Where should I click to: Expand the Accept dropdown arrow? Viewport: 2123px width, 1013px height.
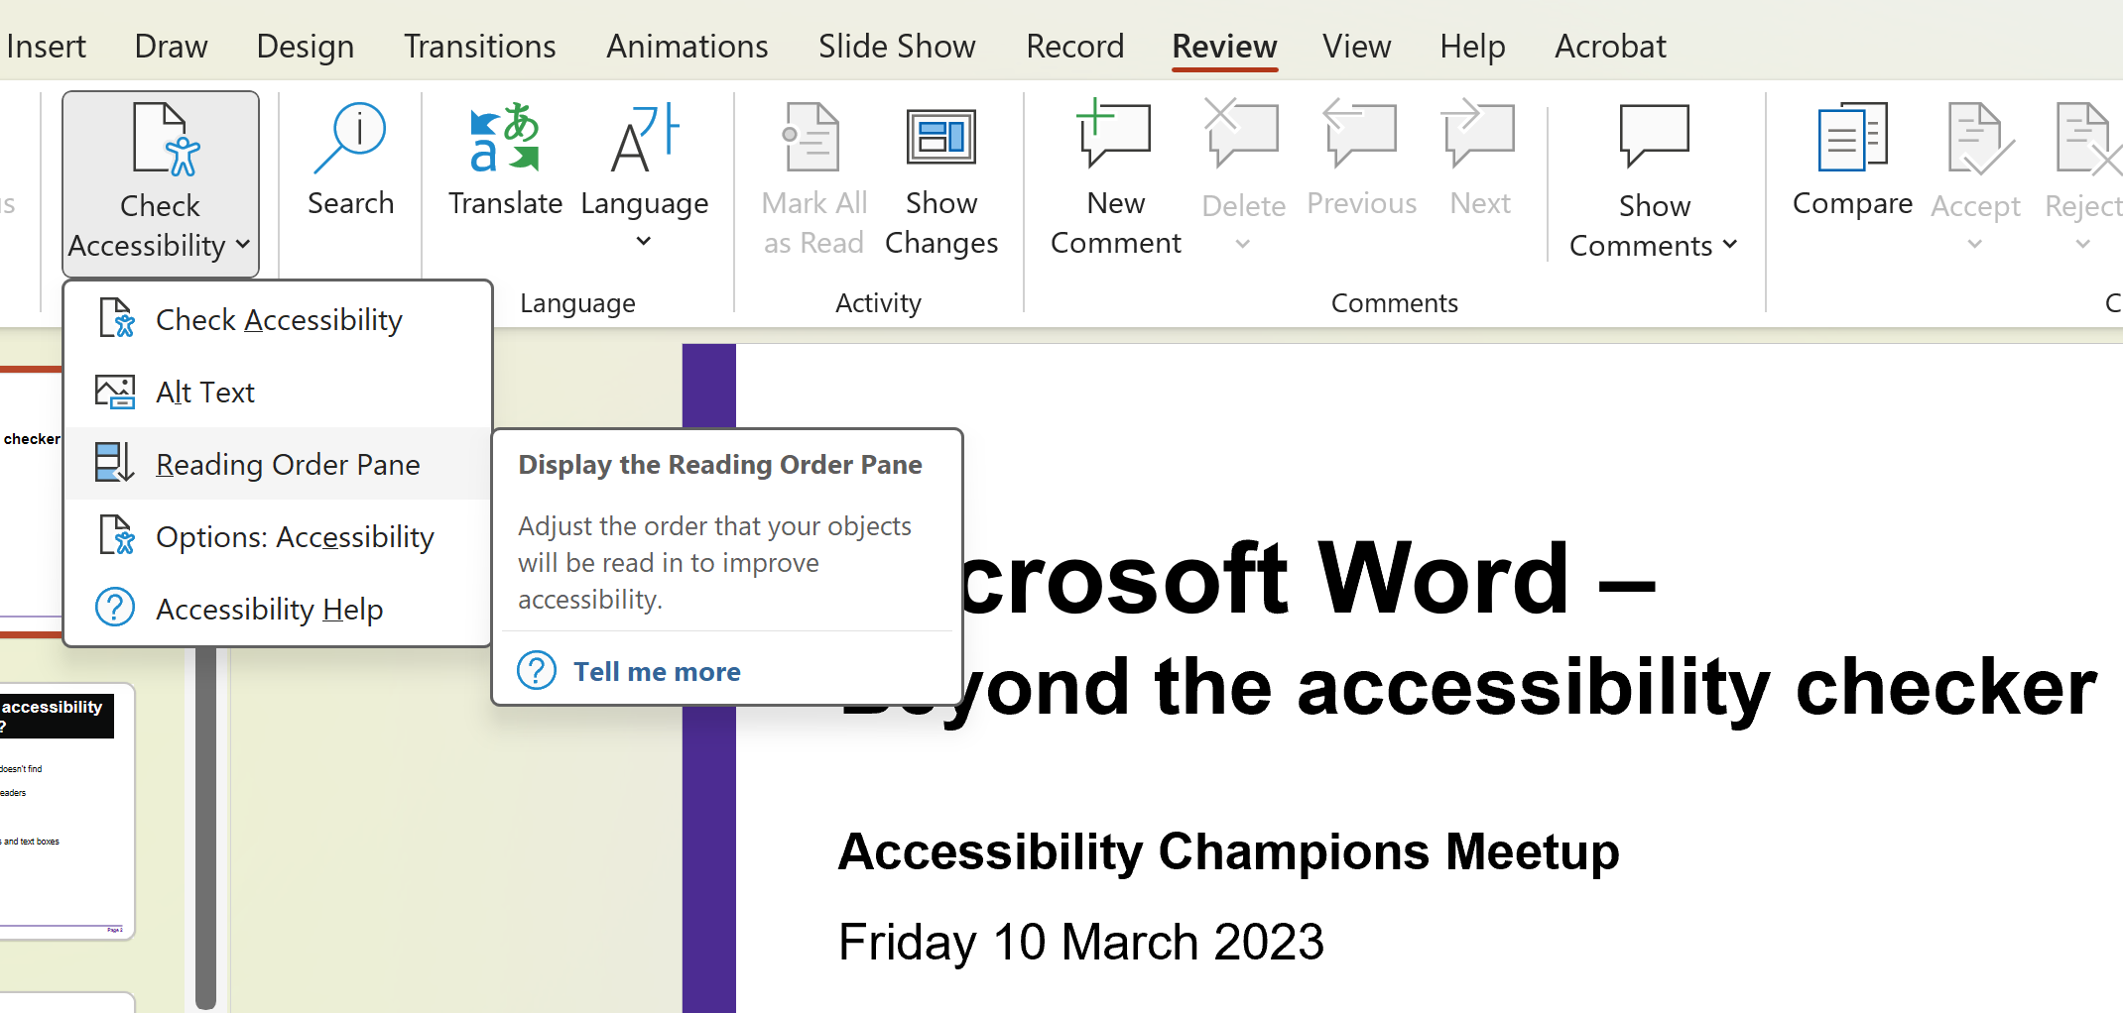pyautogui.click(x=1975, y=244)
